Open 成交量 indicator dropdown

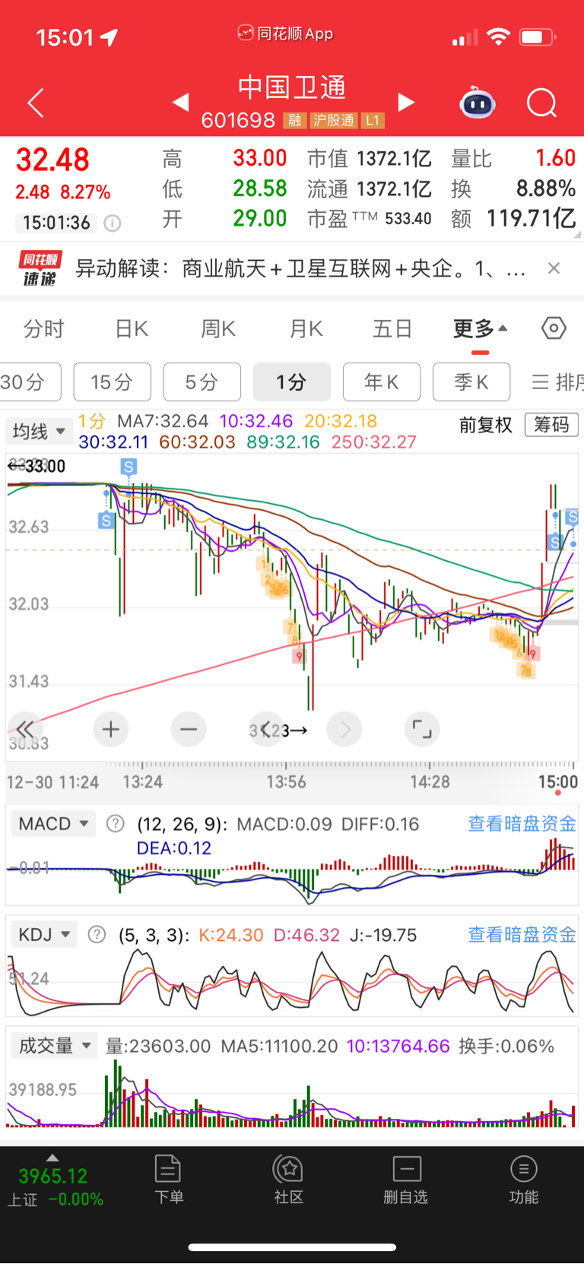click(53, 1046)
